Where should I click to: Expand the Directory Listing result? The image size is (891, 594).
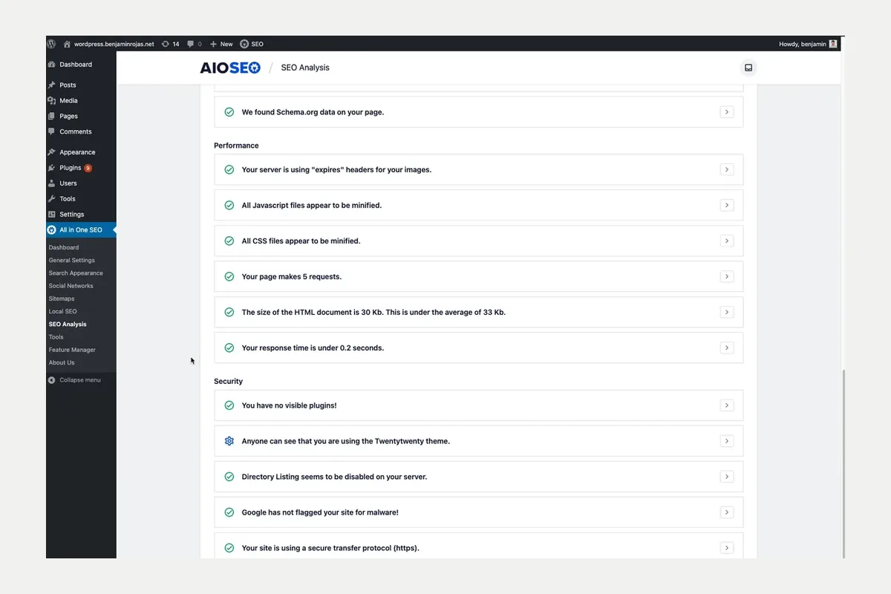727,477
